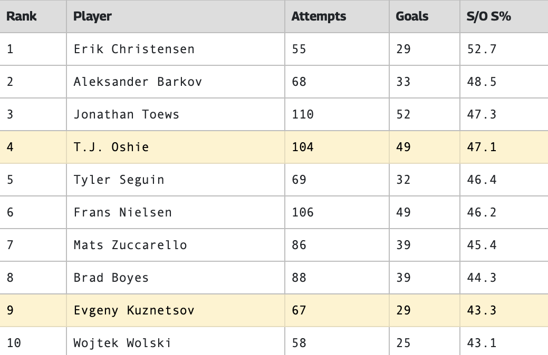Click Mats Zuccarello's name
The image size is (548, 355).
[130, 245]
